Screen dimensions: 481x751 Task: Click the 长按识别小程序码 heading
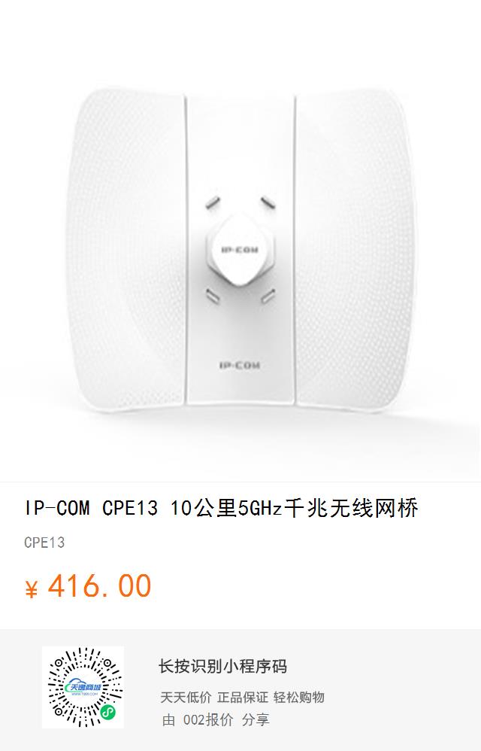[x=222, y=666]
